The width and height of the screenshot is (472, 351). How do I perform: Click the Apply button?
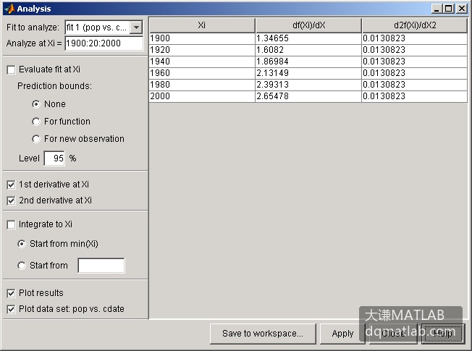pyautogui.click(x=342, y=334)
